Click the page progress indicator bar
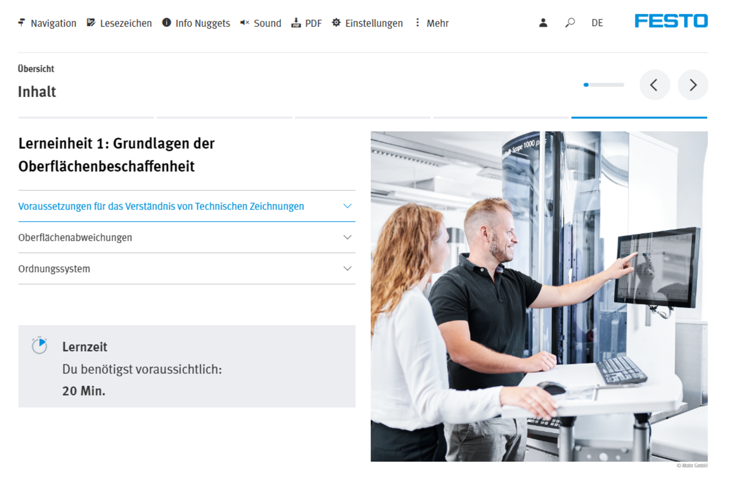This screenshot has width=732, height=484. tap(604, 85)
